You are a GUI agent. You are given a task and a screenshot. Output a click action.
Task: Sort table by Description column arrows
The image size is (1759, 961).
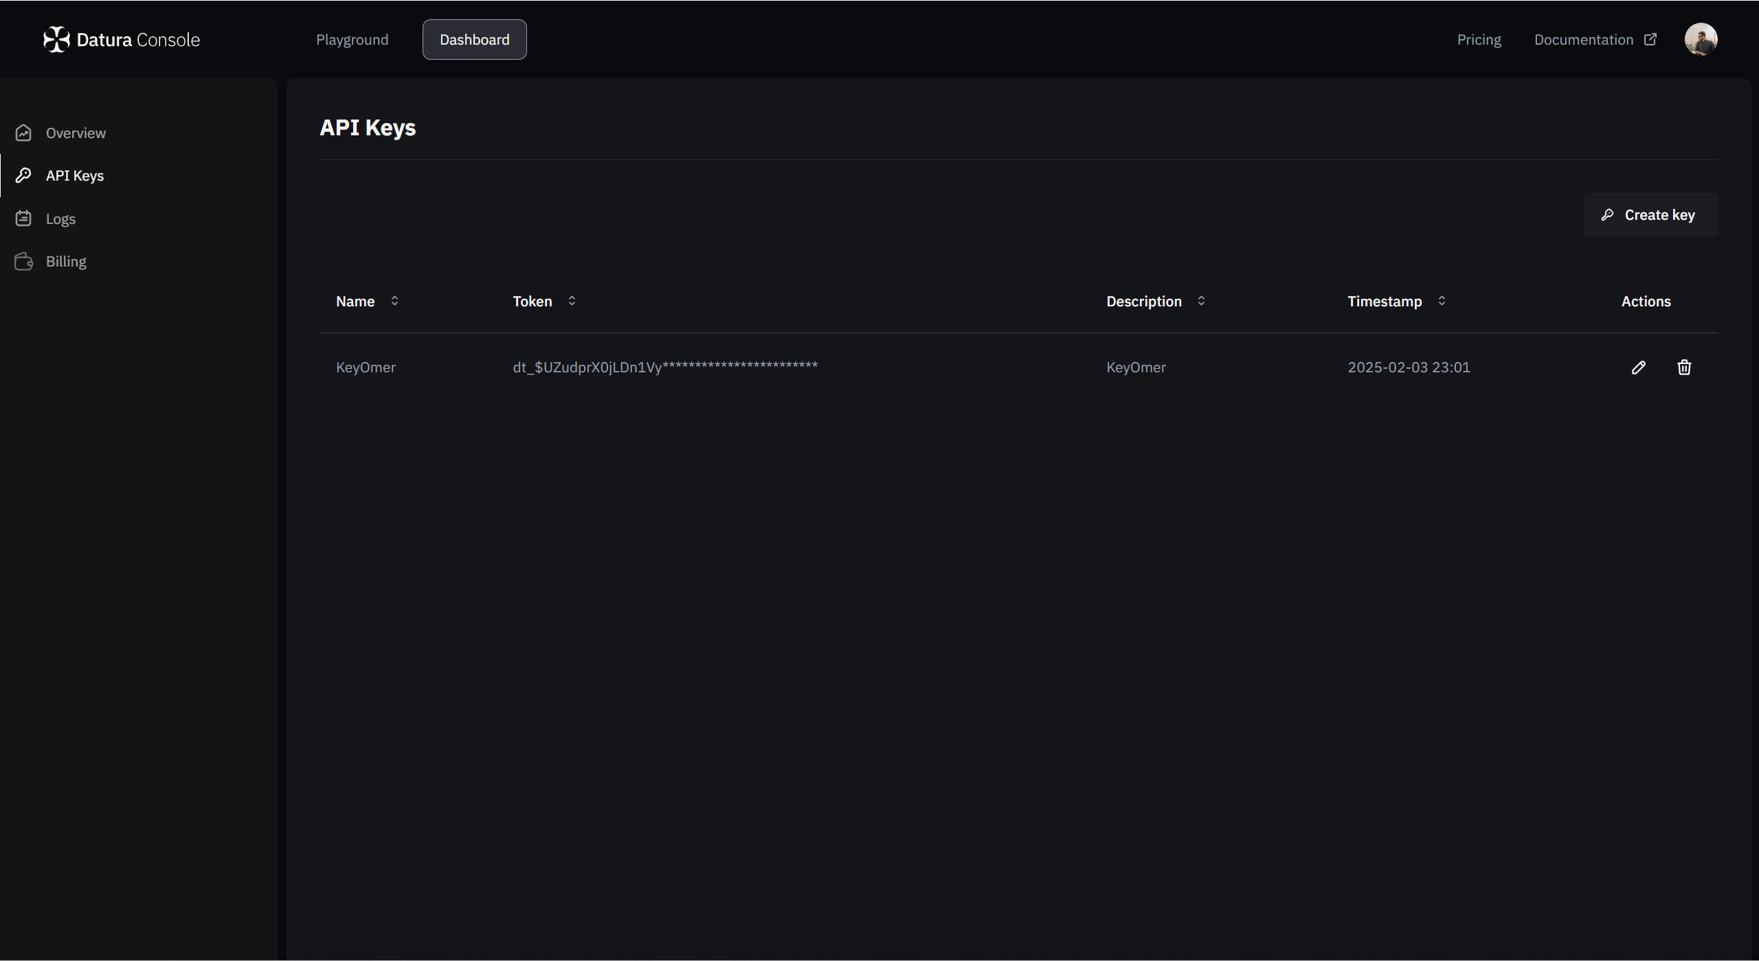tap(1201, 301)
